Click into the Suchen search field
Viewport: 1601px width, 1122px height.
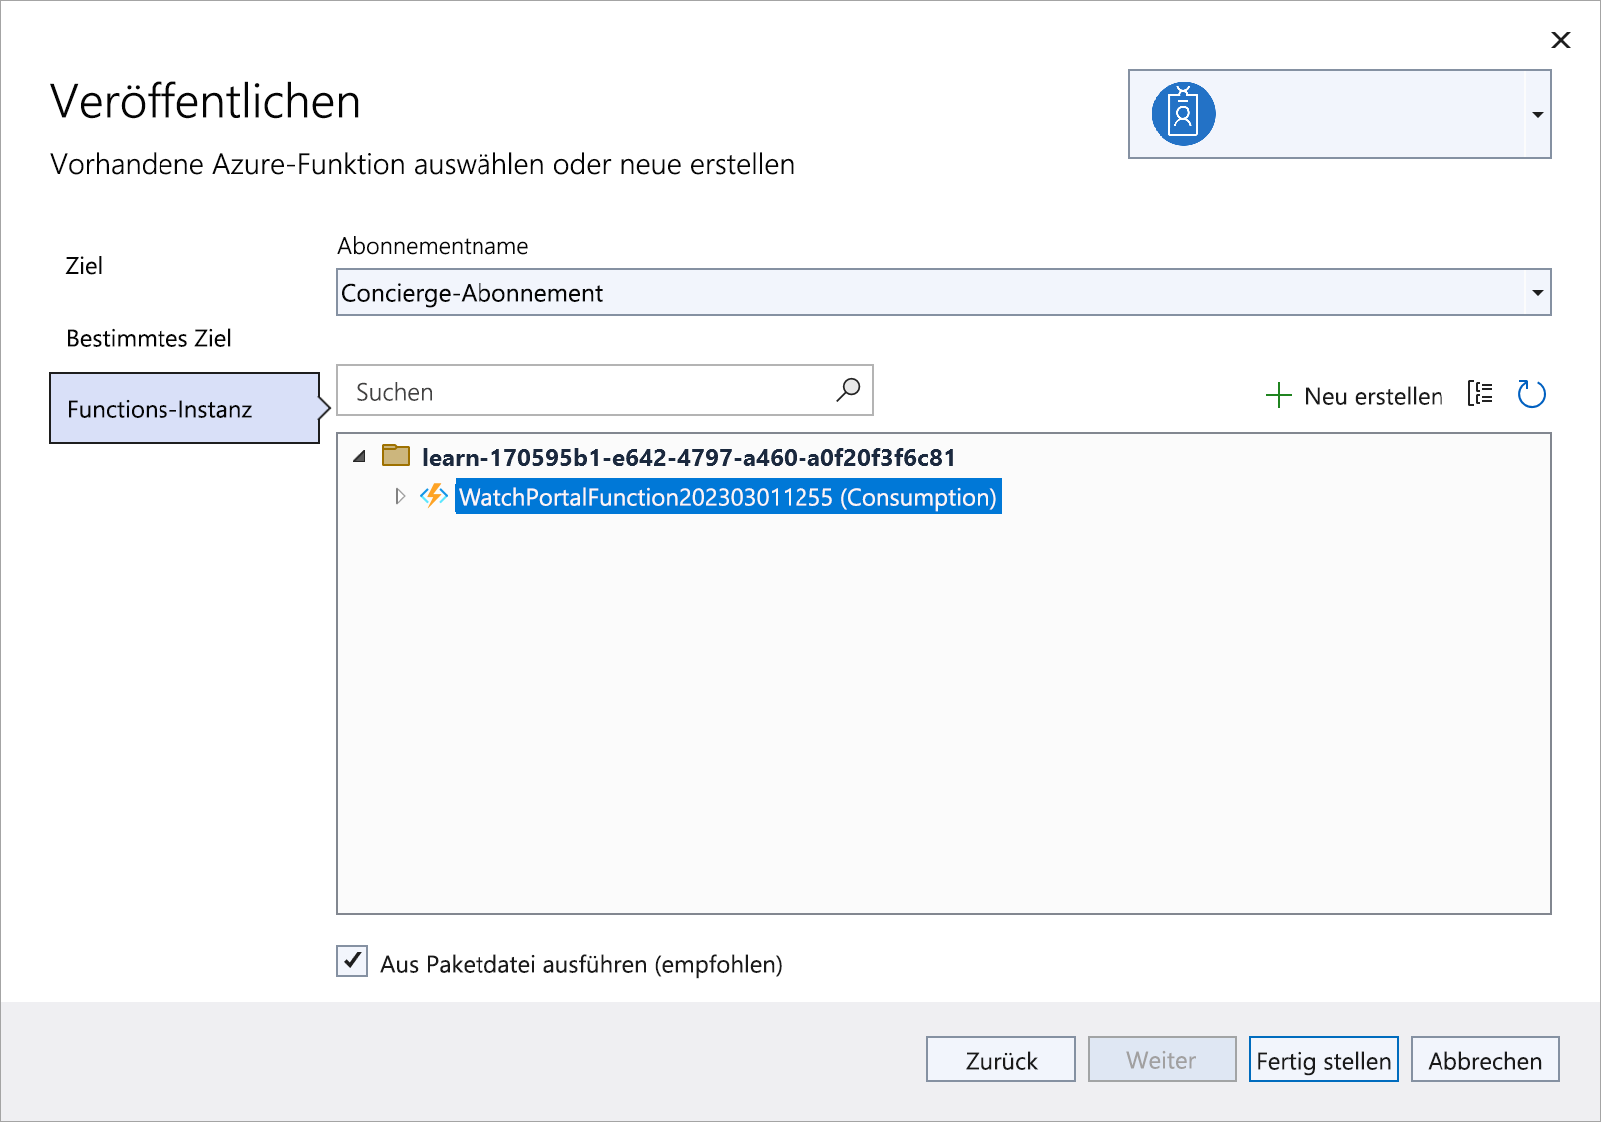[604, 390]
